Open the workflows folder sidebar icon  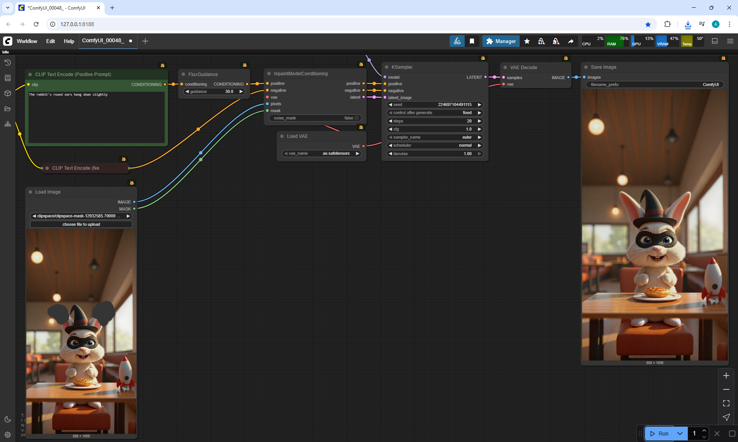tap(7, 109)
